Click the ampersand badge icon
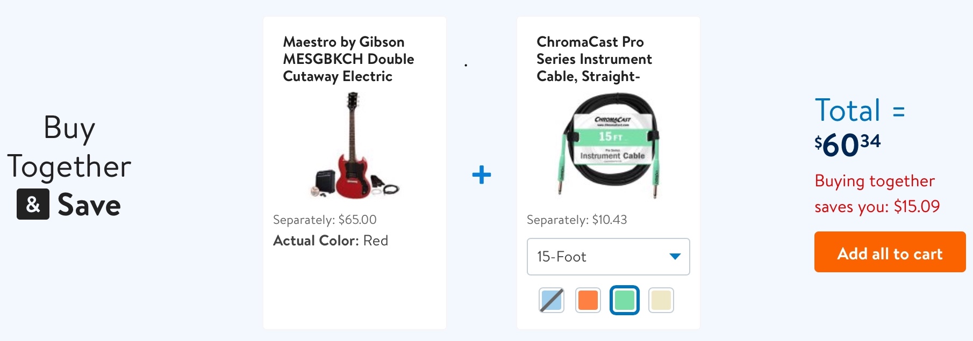973x341 pixels. click(x=33, y=204)
